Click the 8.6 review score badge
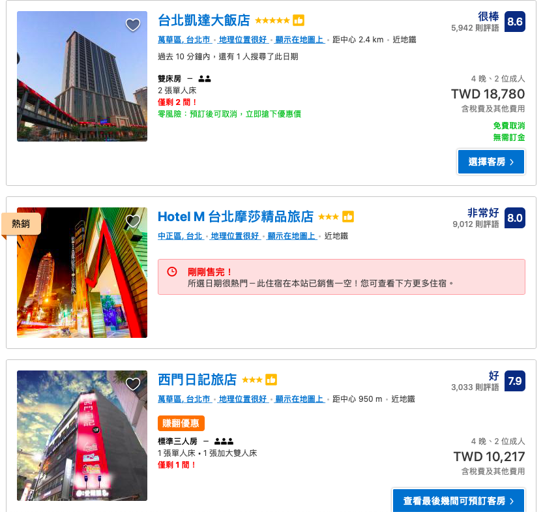The image size is (543, 512). pos(514,22)
